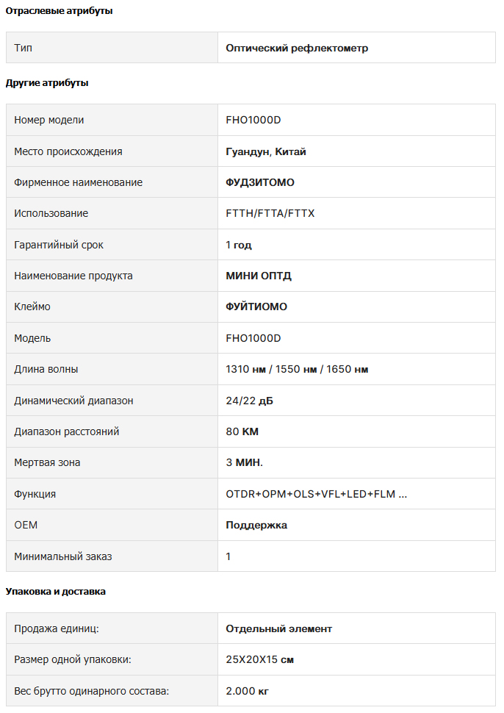The image size is (504, 713).
Task: Click the '25X20X15 см' package size value
Action: pos(259,659)
